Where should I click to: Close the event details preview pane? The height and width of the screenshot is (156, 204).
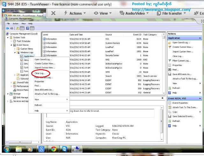coord(162,98)
